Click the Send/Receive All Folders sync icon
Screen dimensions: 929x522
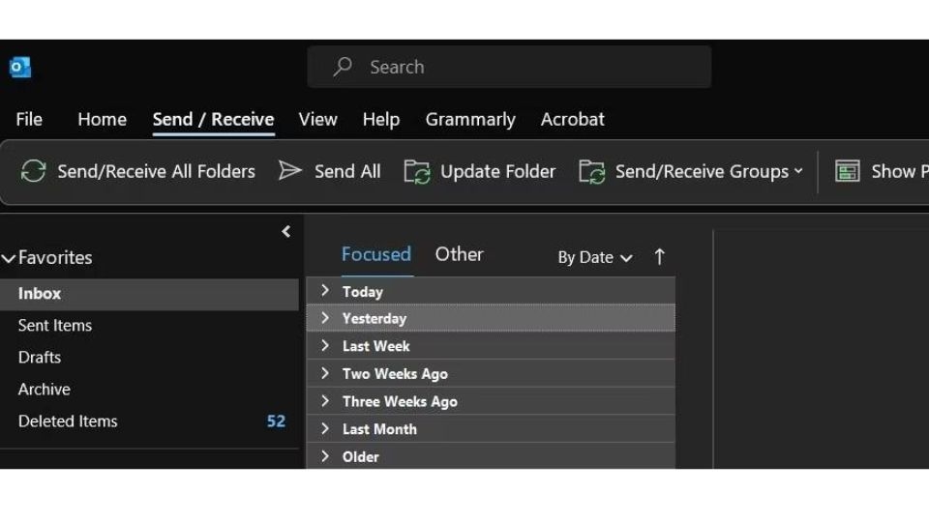tap(33, 171)
